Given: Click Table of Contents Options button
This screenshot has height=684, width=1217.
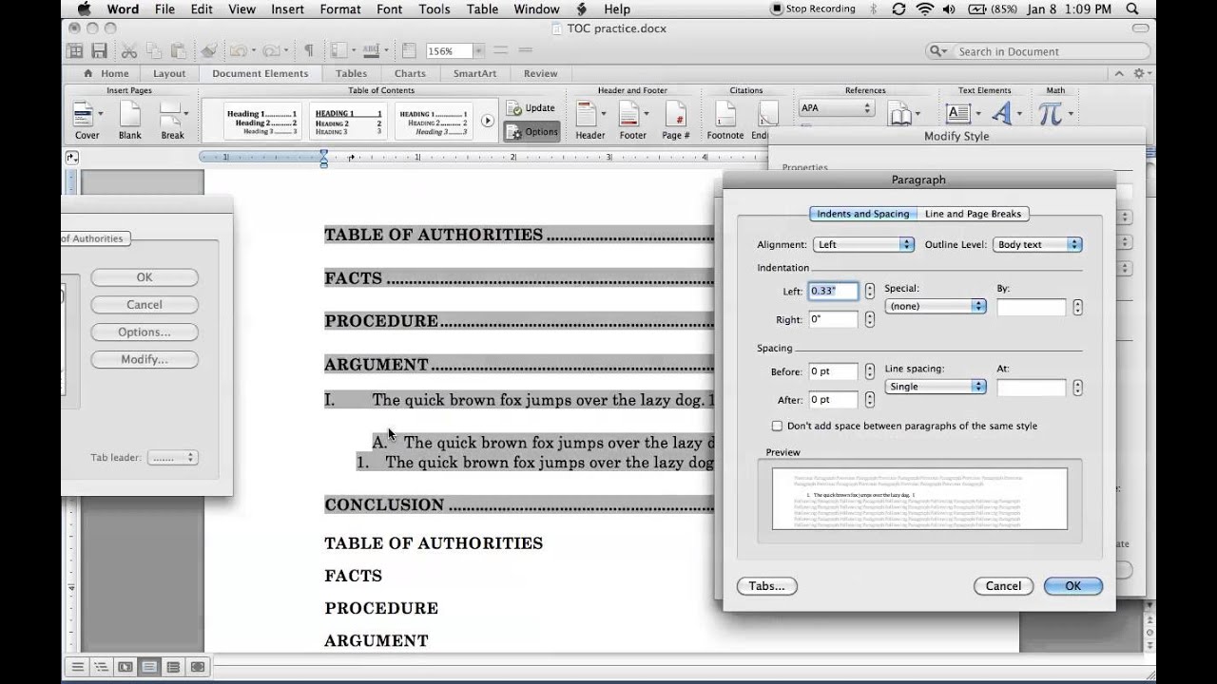Looking at the screenshot, I should tap(531, 132).
